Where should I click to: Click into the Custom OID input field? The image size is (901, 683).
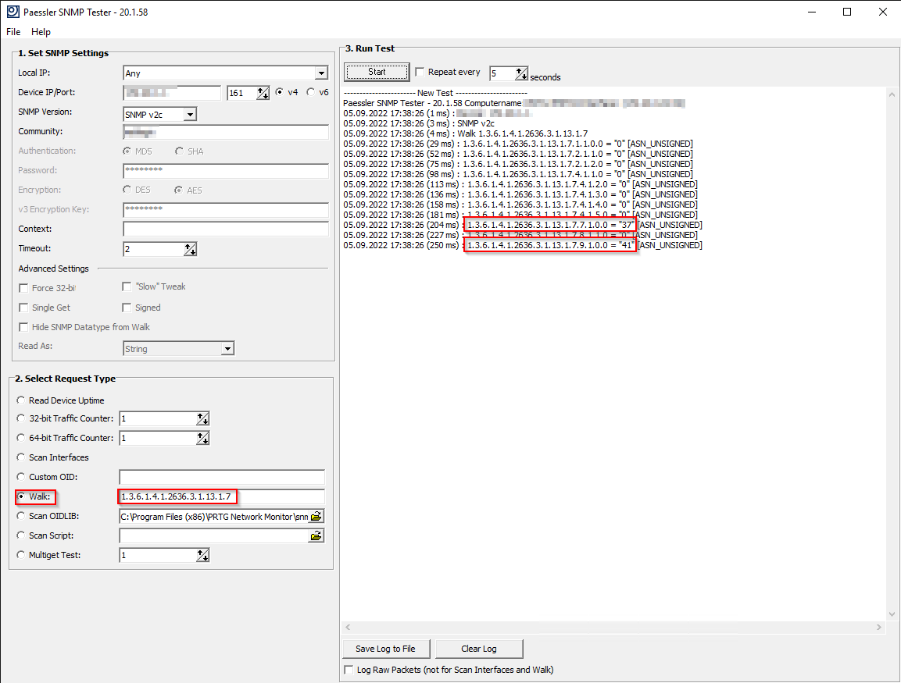click(221, 477)
